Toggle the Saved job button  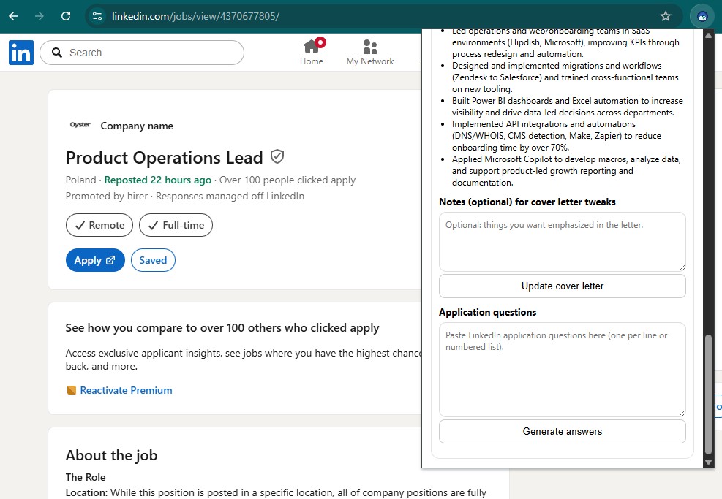pyautogui.click(x=153, y=260)
